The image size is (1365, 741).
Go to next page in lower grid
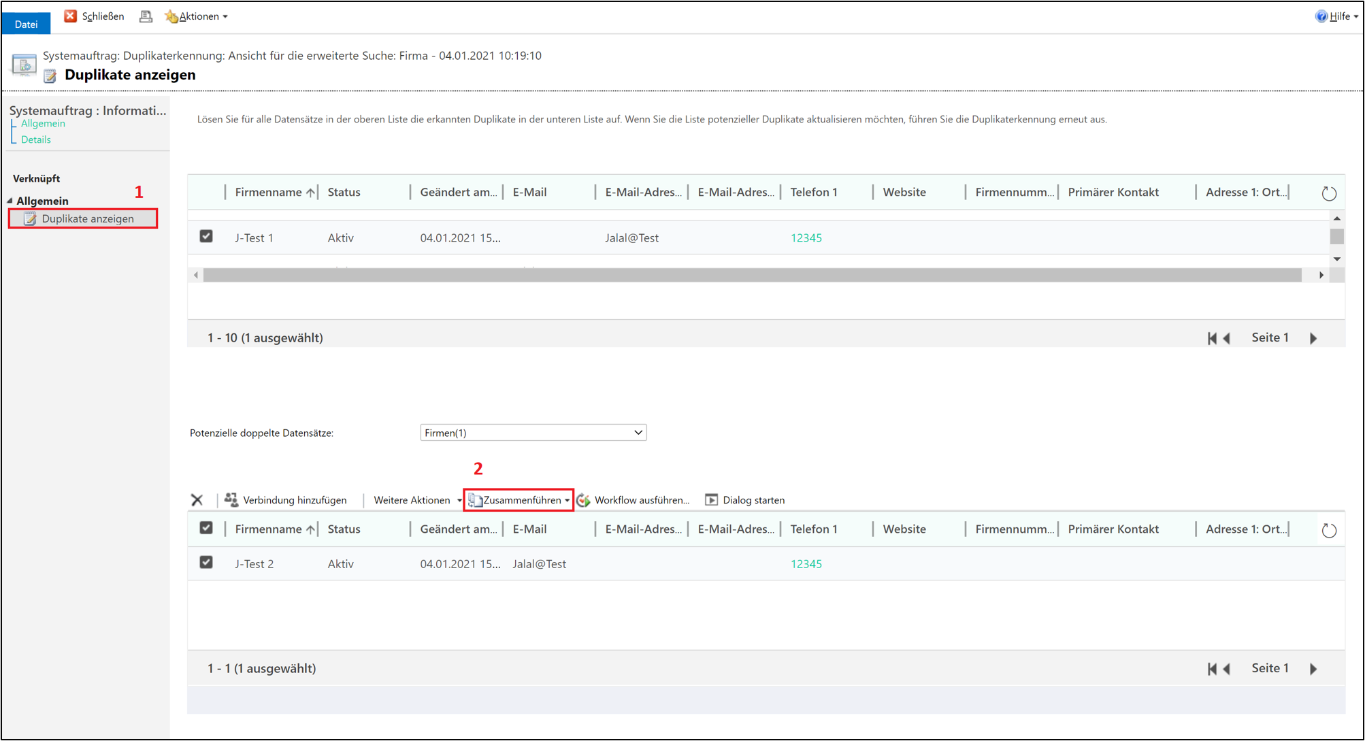pos(1313,669)
